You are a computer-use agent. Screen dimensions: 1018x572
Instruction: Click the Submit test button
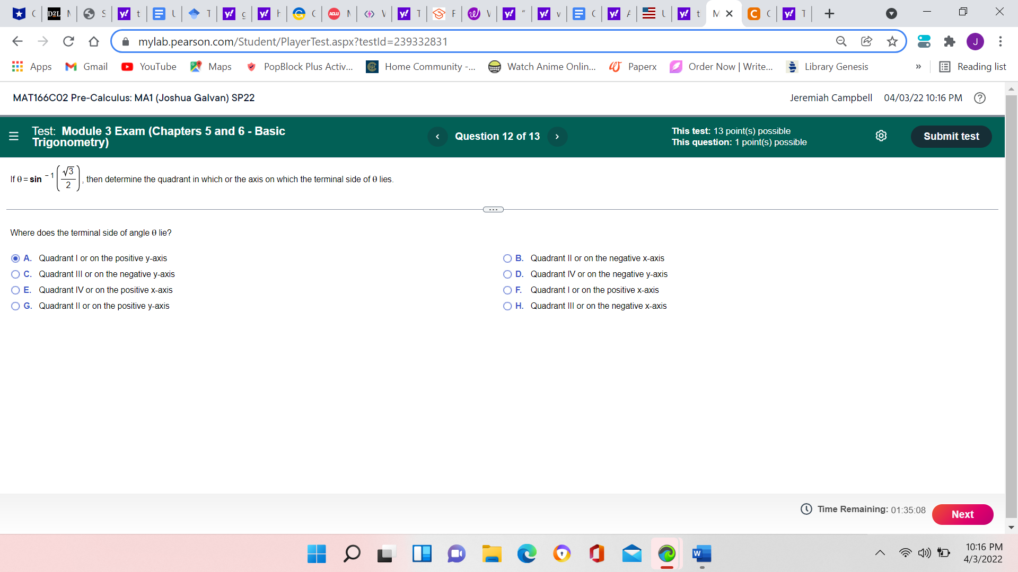tap(951, 136)
